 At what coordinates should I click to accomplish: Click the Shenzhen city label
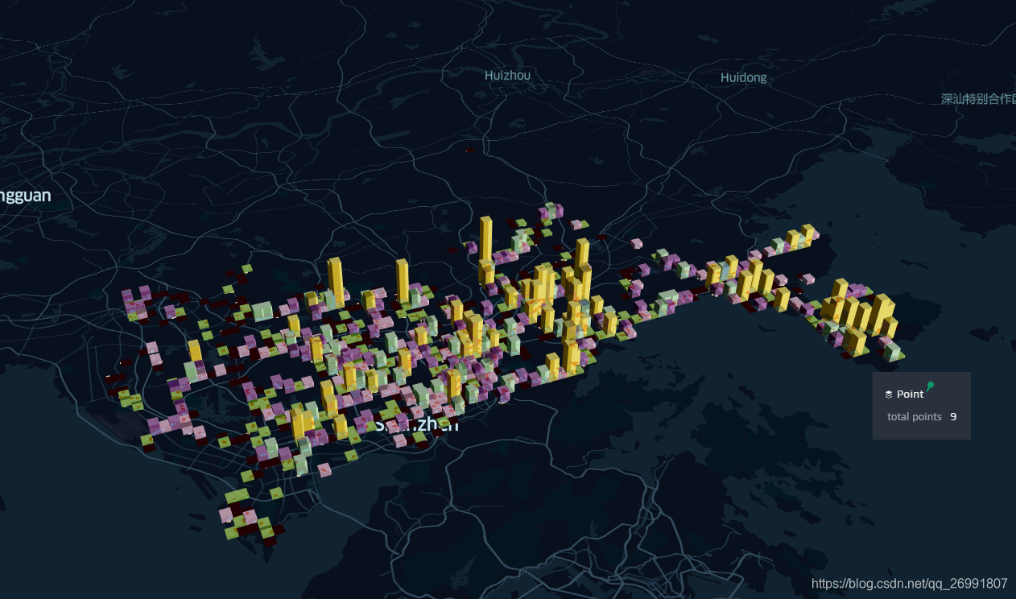416,423
